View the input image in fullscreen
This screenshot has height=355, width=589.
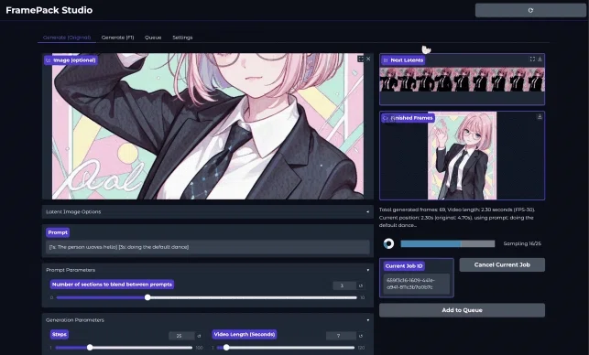pos(361,59)
